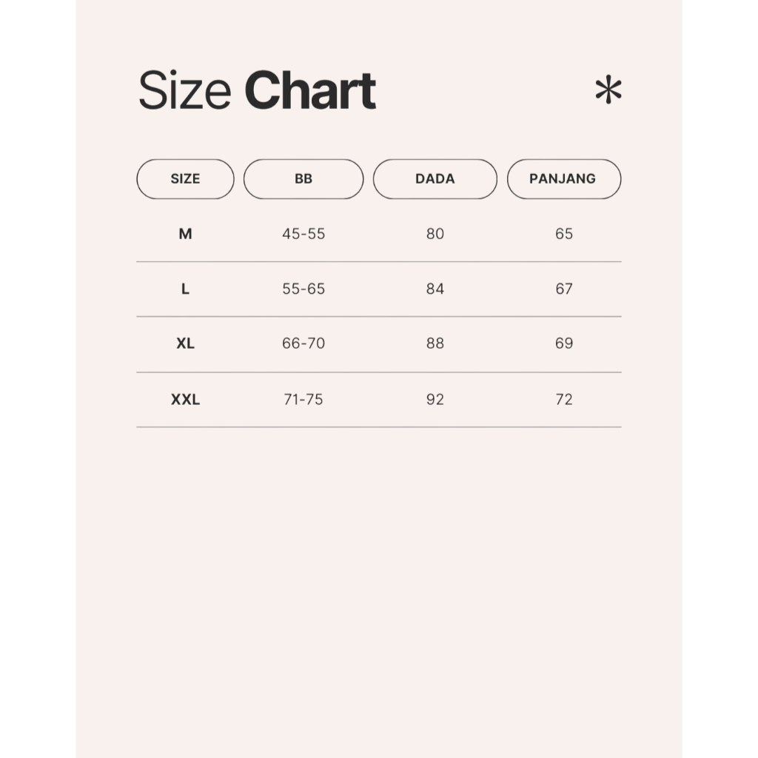
Task: Click the chest value 88
Action: coord(435,343)
